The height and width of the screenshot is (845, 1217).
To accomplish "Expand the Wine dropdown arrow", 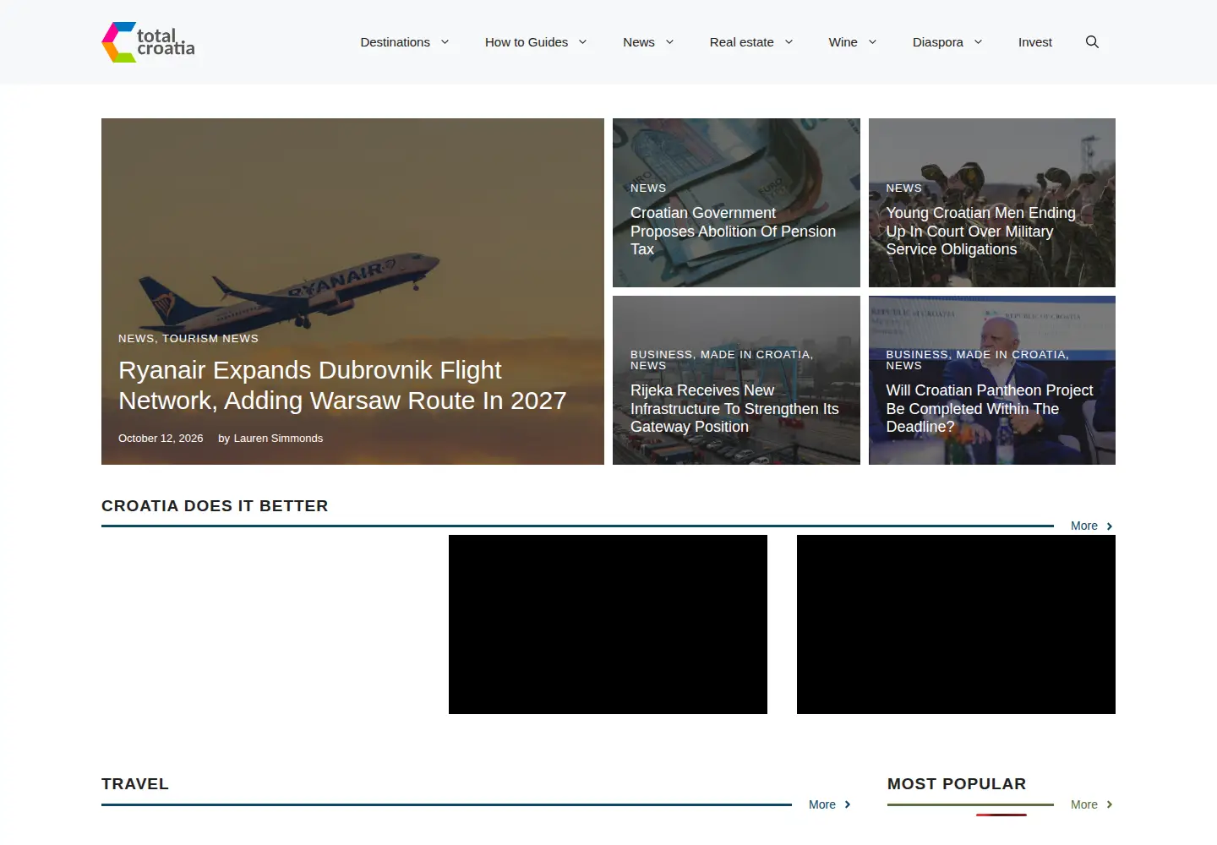I will (x=872, y=42).
